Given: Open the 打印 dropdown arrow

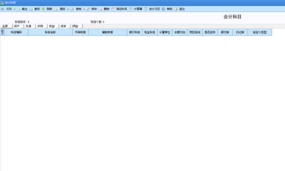Looking at the screenshot, I should pyautogui.click(x=15, y=9).
